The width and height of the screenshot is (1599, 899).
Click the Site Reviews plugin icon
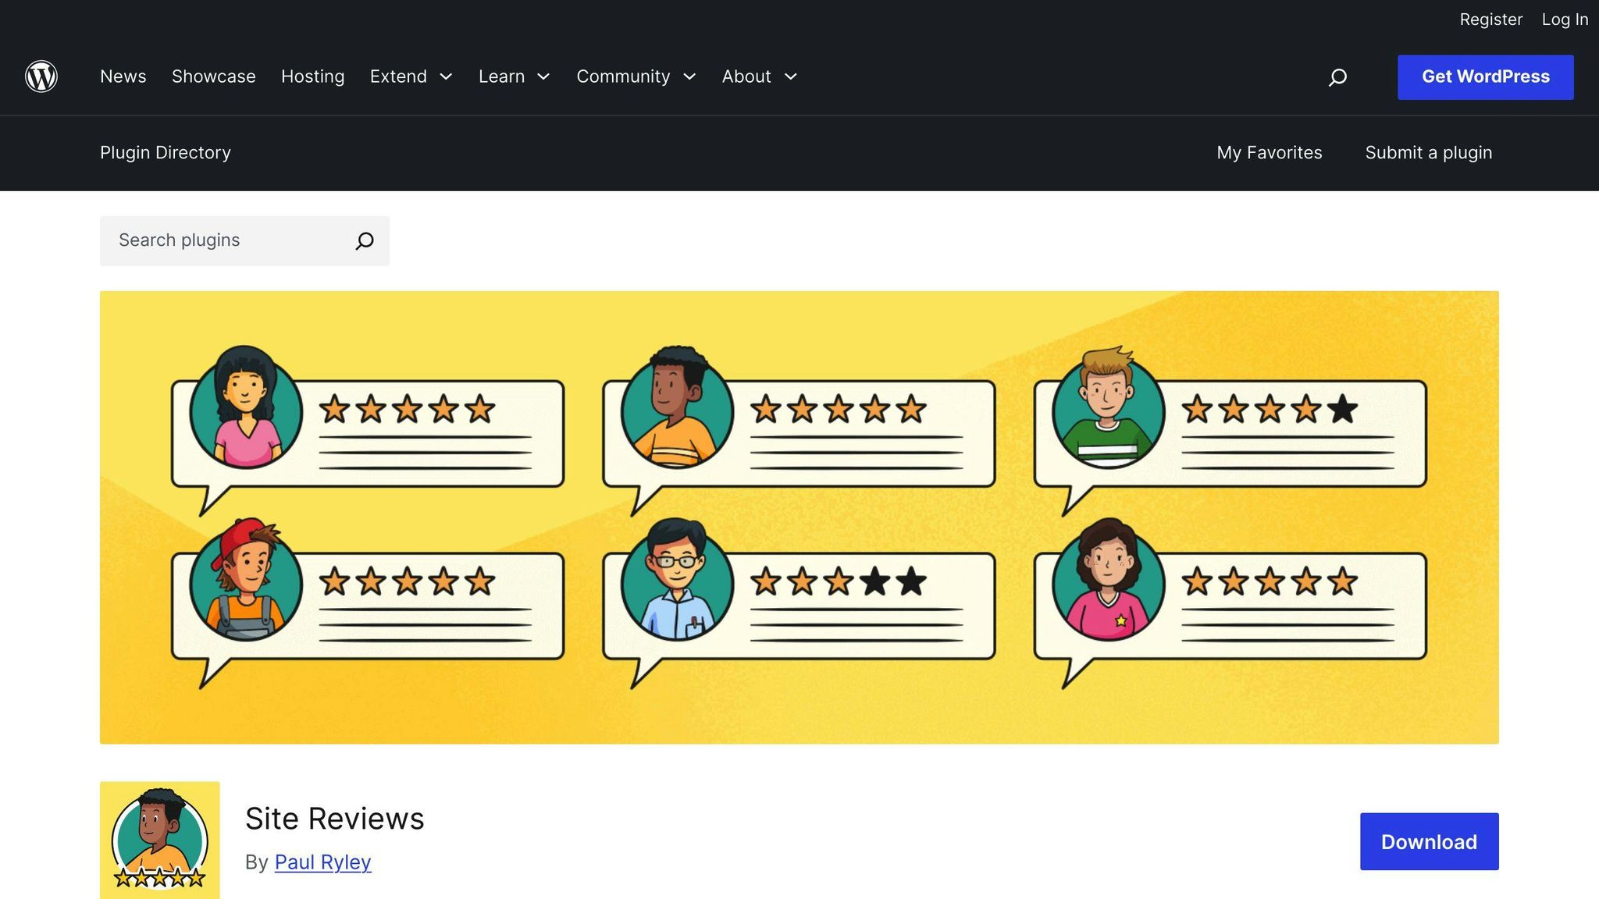(x=160, y=840)
